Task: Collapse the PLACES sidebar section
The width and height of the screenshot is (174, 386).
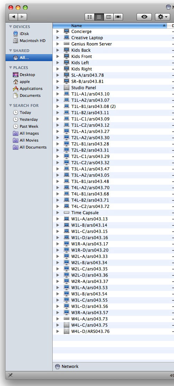Action: pyautogui.click(x=10, y=67)
